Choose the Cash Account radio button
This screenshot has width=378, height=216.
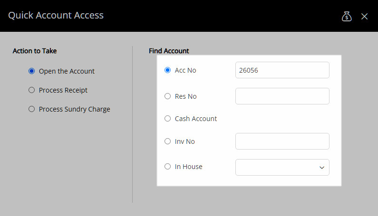click(x=167, y=119)
